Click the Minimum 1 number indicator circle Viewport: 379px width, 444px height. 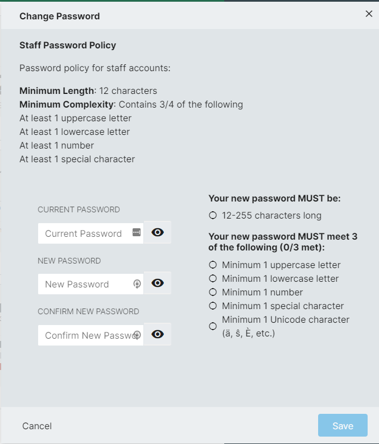click(213, 292)
